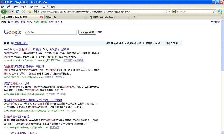Open the 高级 advanced search link
The width and height of the screenshot is (224, 134).
[x=100, y=32]
